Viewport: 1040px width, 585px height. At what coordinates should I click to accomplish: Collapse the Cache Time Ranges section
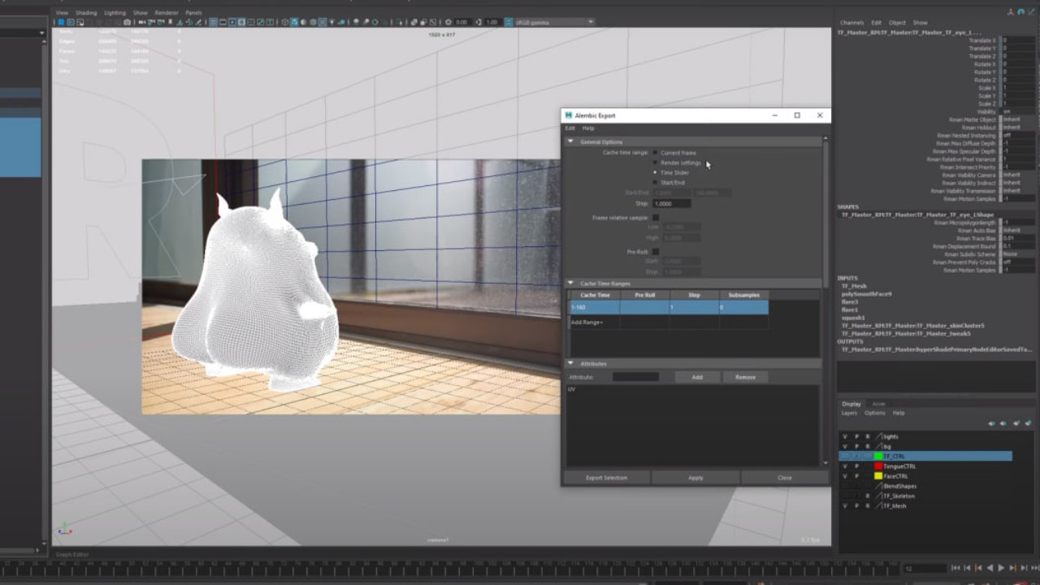(x=570, y=283)
